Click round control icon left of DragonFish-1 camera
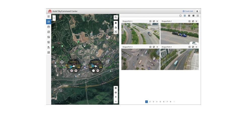The image size is (247, 113). click(72, 71)
